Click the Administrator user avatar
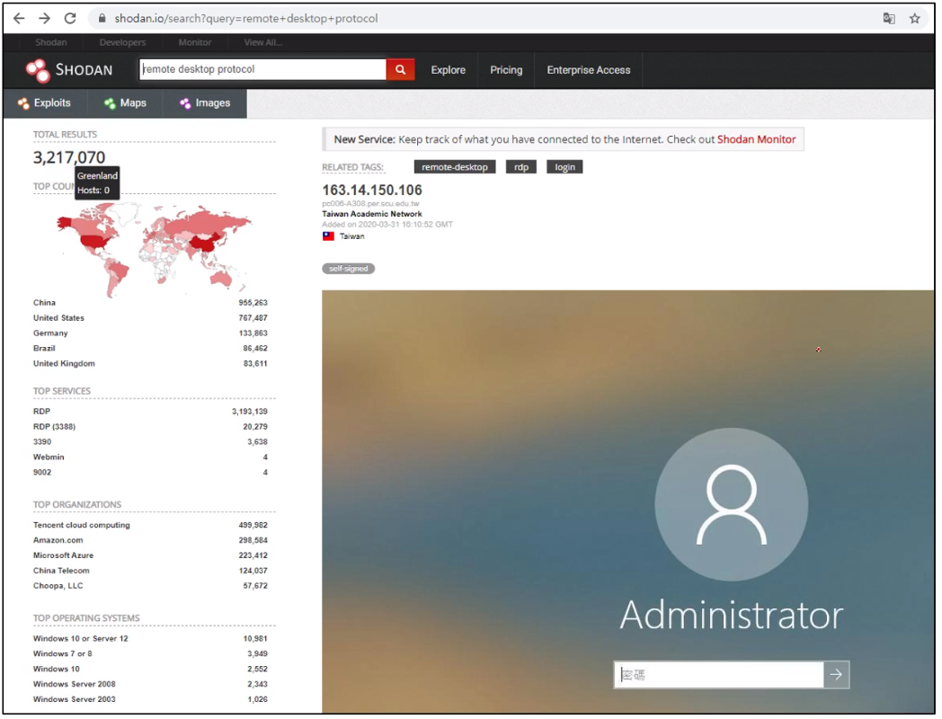The width and height of the screenshot is (942, 719). [731, 504]
